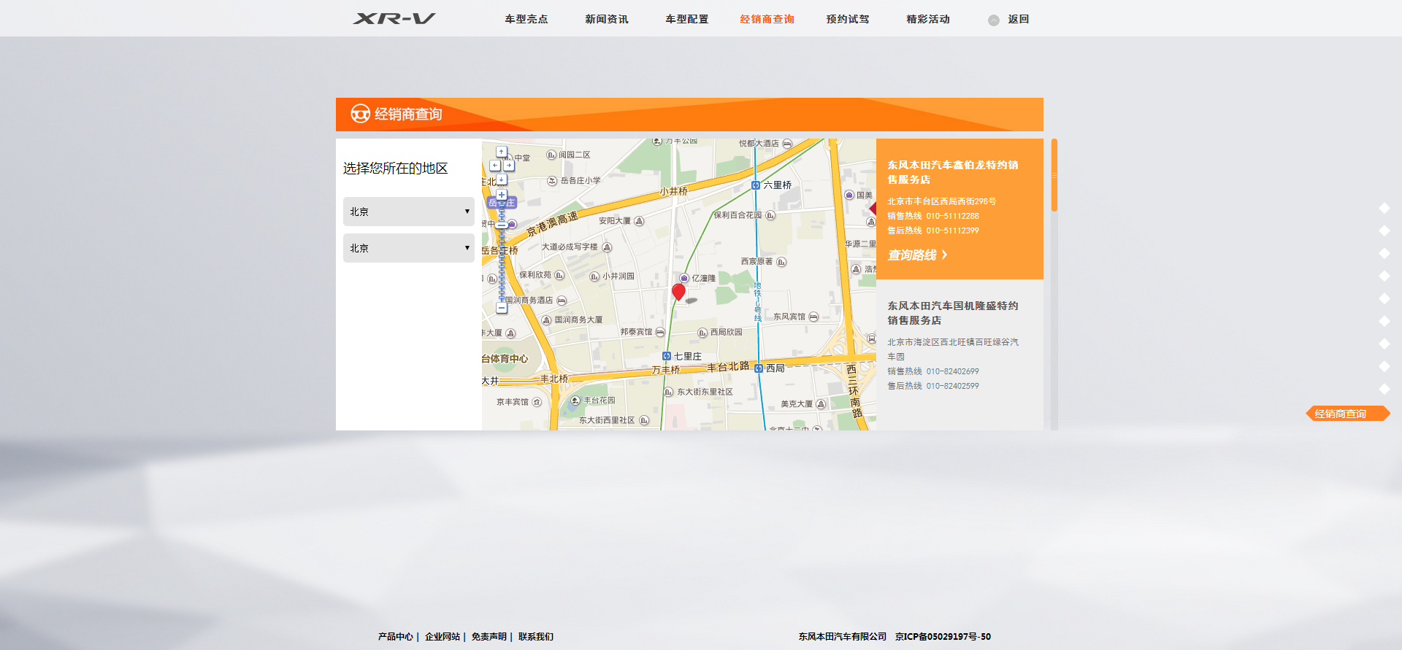Click the 邦泰宾馆 hotel icon
The image size is (1402, 650).
[x=660, y=332]
